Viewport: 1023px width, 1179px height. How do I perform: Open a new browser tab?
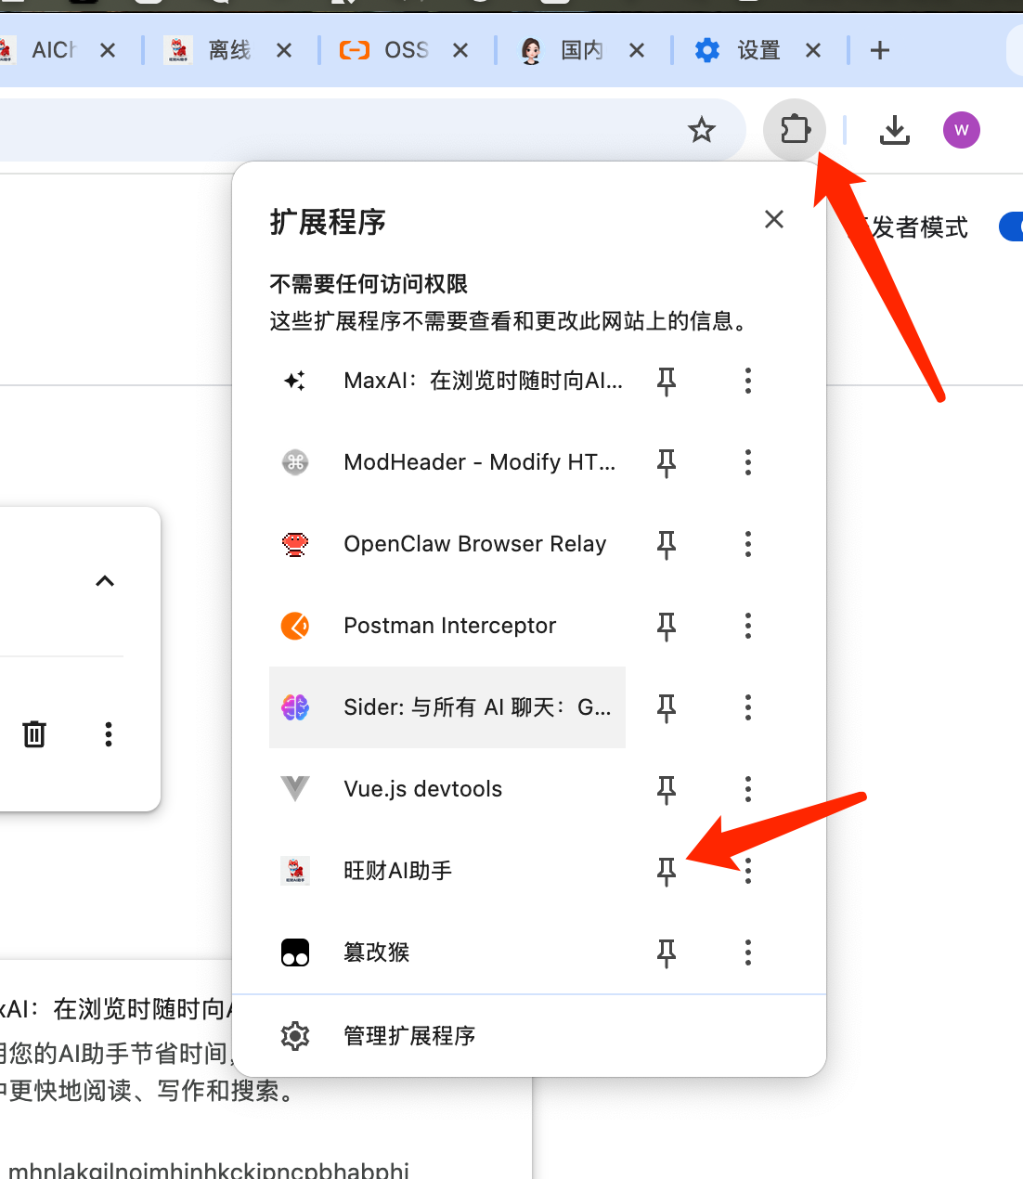click(879, 50)
